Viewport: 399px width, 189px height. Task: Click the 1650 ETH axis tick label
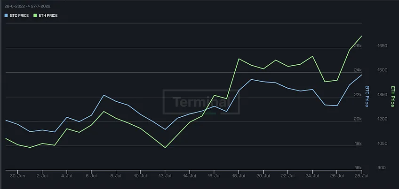[x=383, y=45]
